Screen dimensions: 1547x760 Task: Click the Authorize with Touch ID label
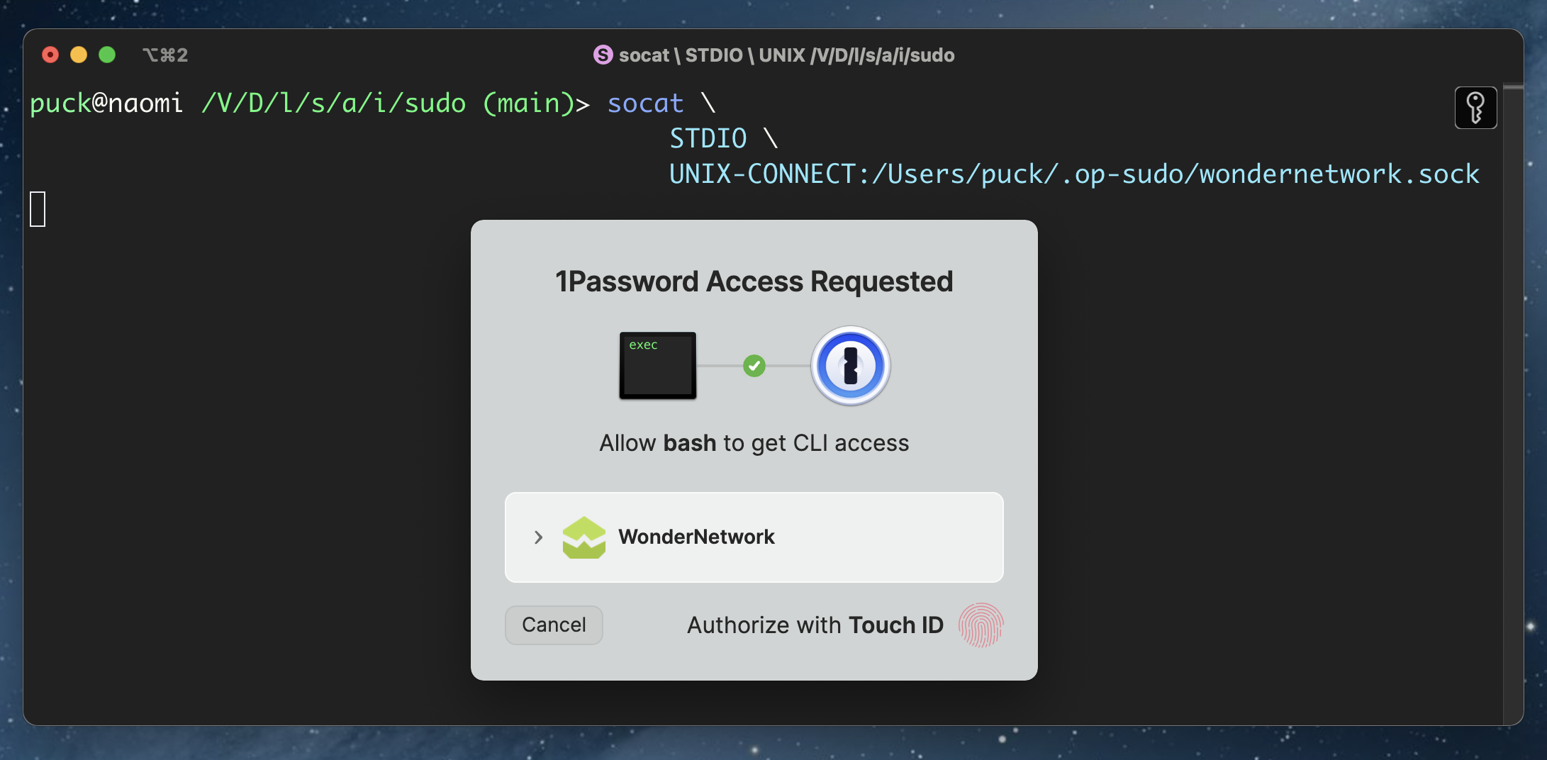click(815, 625)
